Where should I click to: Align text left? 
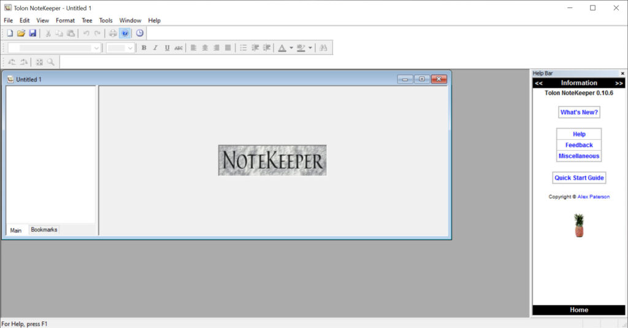(x=193, y=48)
